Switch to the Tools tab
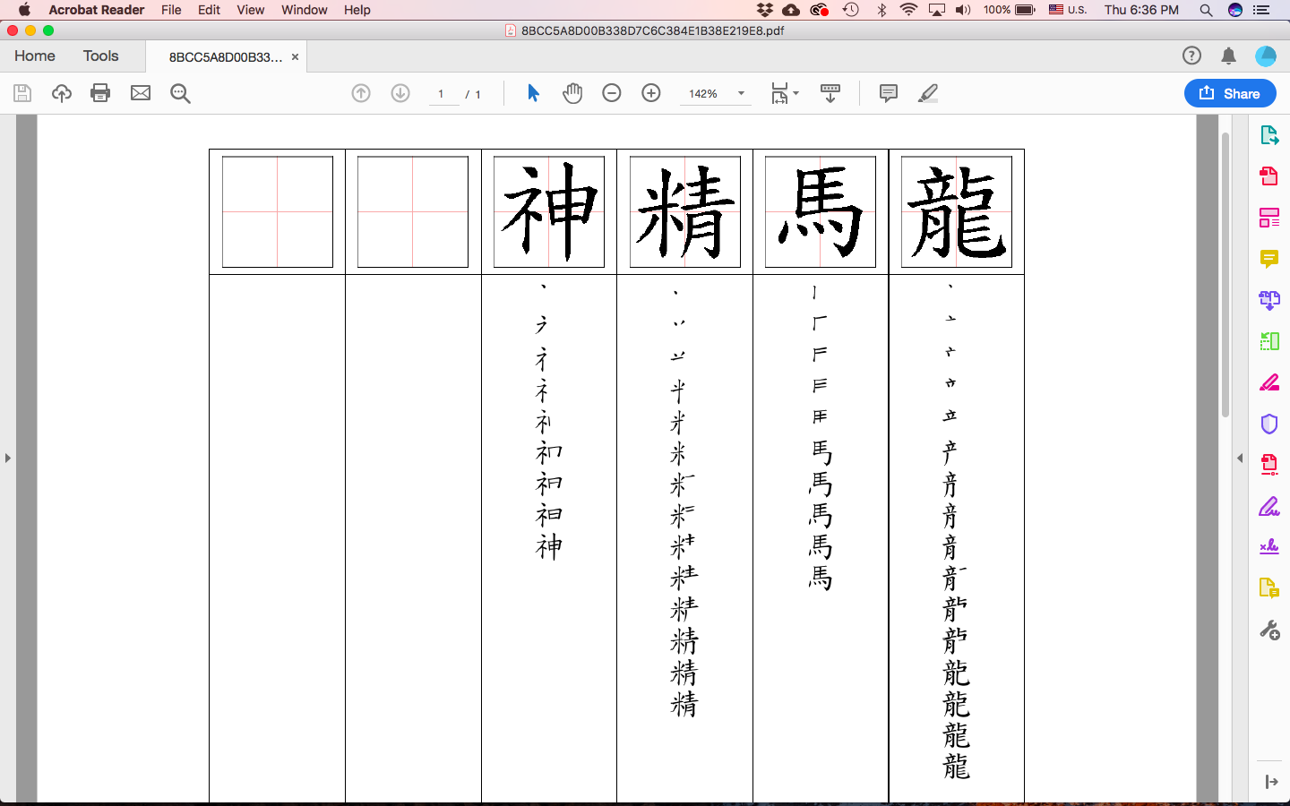Screen dimensions: 1290x806 pos(100,56)
